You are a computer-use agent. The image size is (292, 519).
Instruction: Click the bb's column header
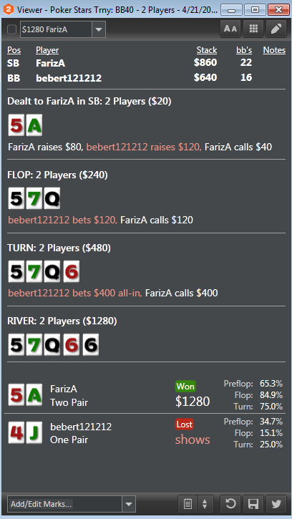pos(244,50)
